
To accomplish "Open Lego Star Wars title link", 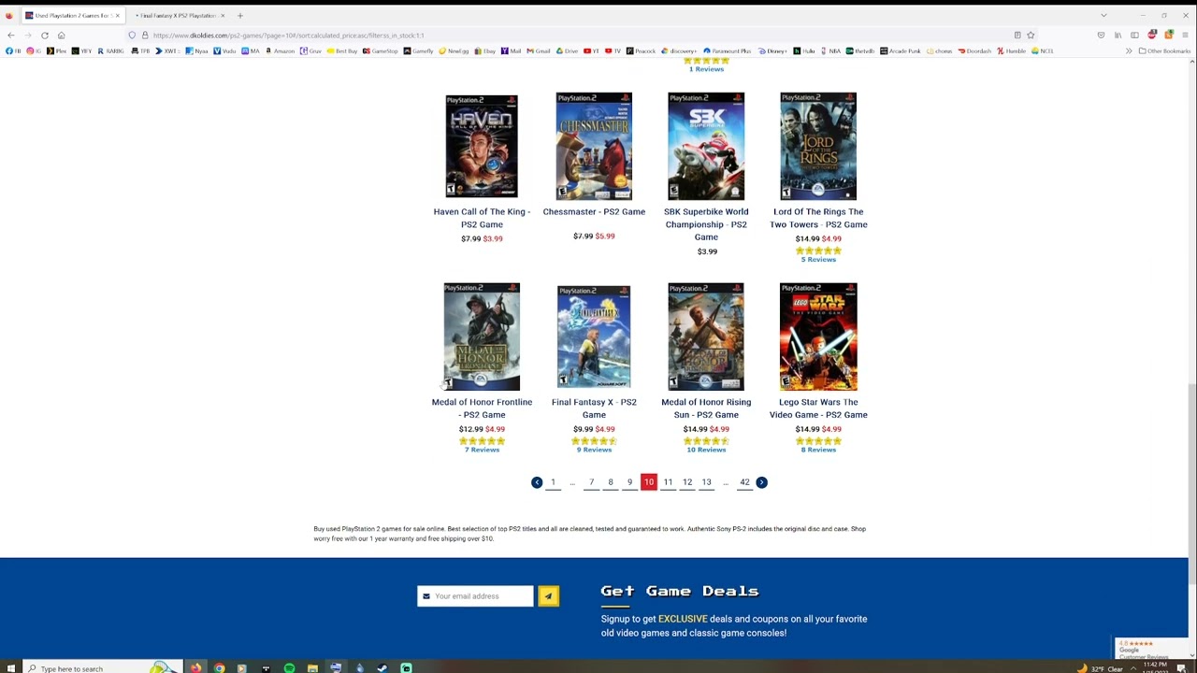I will (x=818, y=408).
